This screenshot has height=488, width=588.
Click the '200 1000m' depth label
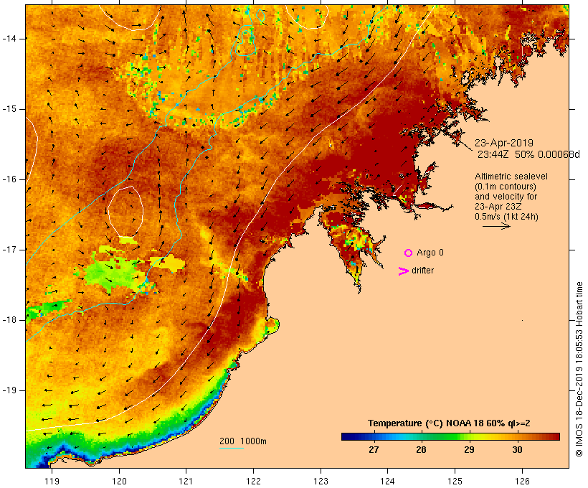coord(243,441)
